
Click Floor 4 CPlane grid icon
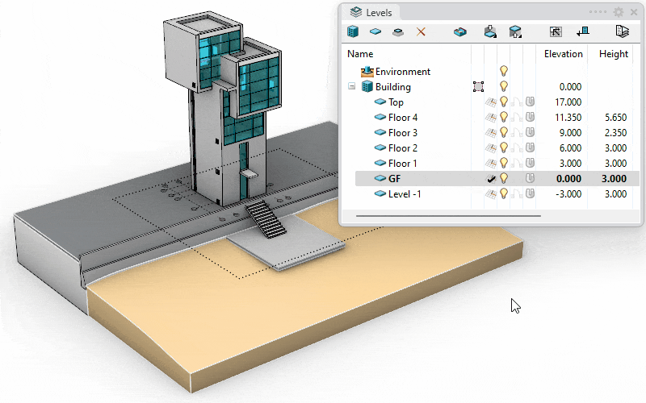click(x=491, y=118)
